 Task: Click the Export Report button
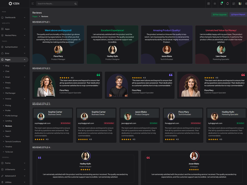point(238,14)
